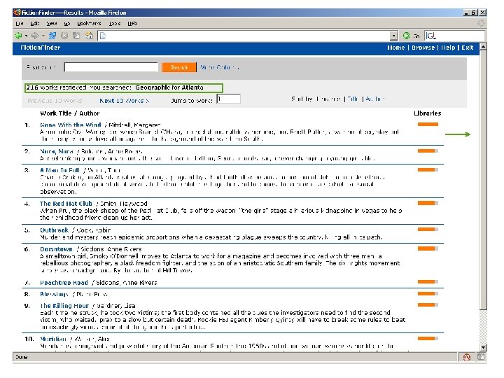Expand the address bar URL history dropdown

(393, 36)
